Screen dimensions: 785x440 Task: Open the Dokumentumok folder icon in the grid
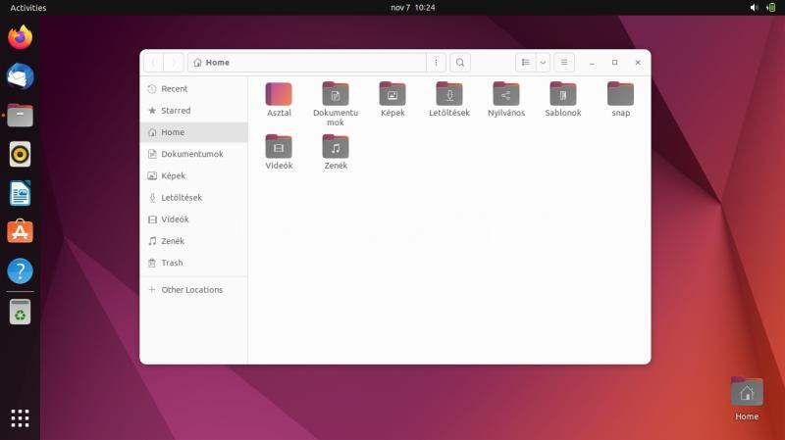click(336, 94)
